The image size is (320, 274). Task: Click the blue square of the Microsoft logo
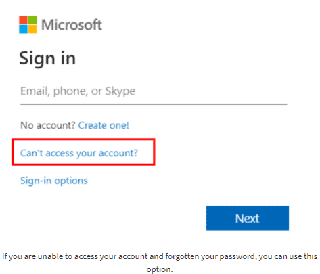23,29
